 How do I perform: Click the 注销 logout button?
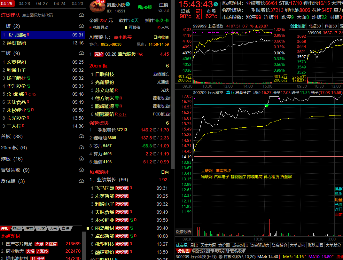(164, 5)
